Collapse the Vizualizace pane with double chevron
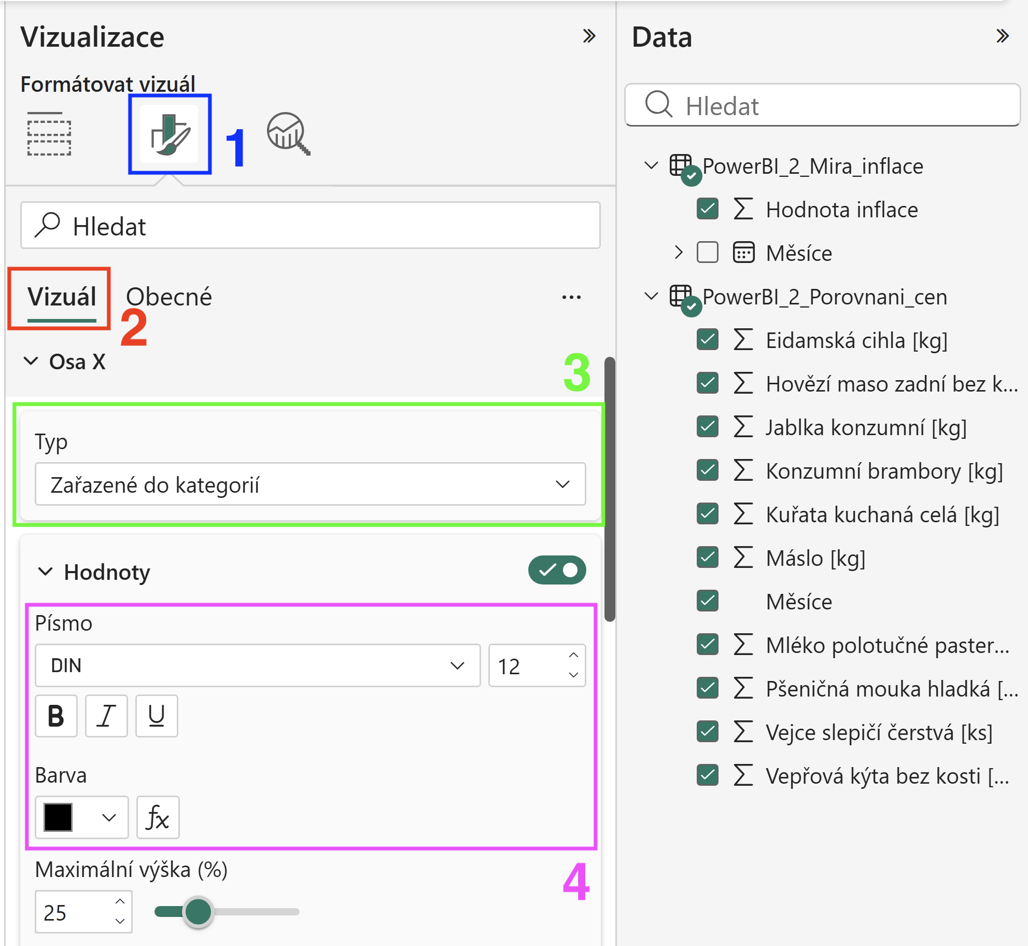Screen dimensions: 1028x946 [x=589, y=36]
